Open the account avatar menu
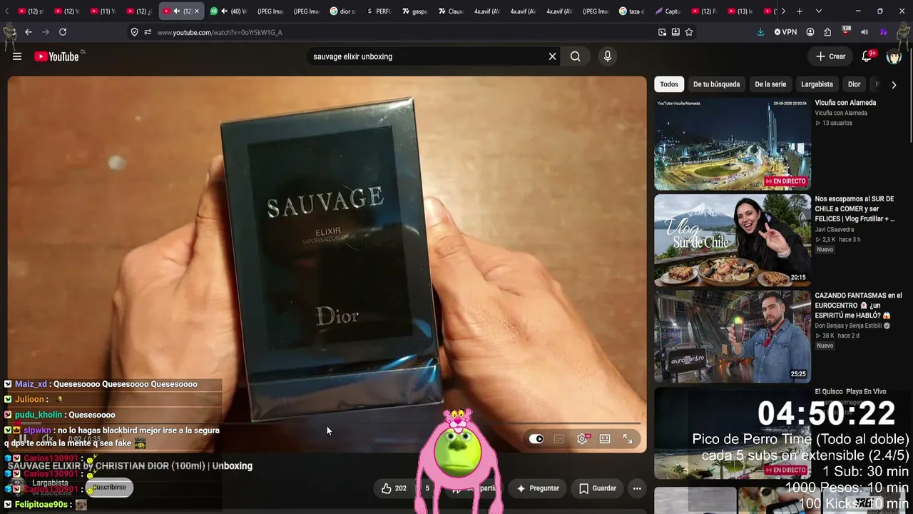The image size is (913, 514). click(894, 56)
